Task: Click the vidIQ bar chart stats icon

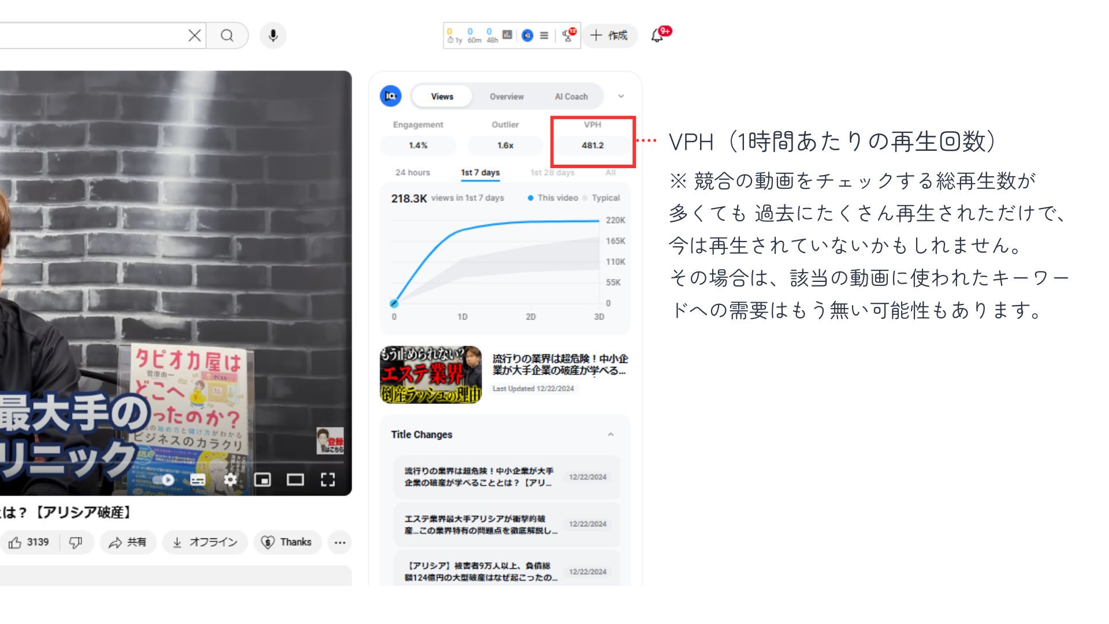Action: tap(507, 35)
